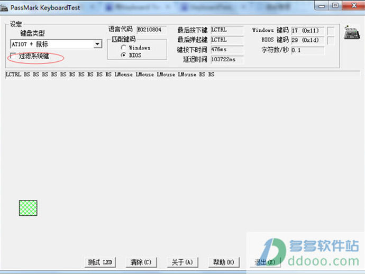365x274 pixels.
Task: Click the 退出(E) button
Action: tap(265, 262)
